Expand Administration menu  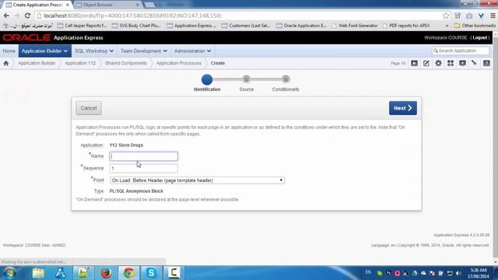coord(192,51)
